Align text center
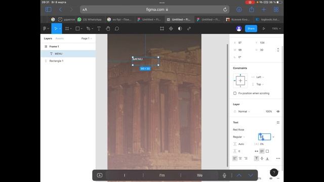The height and width of the screenshot is (182, 324). (240, 158)
